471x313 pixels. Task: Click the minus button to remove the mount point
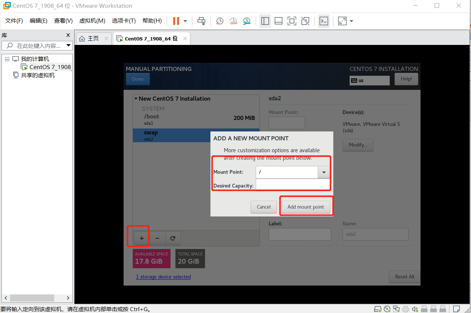click(x=157, y=238)
